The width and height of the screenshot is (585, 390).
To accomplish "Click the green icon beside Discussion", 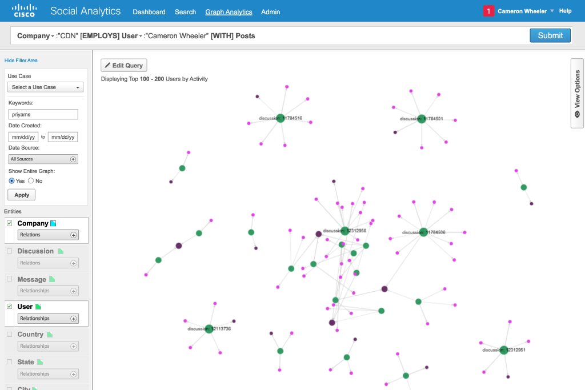I will [x=60, y=251].
